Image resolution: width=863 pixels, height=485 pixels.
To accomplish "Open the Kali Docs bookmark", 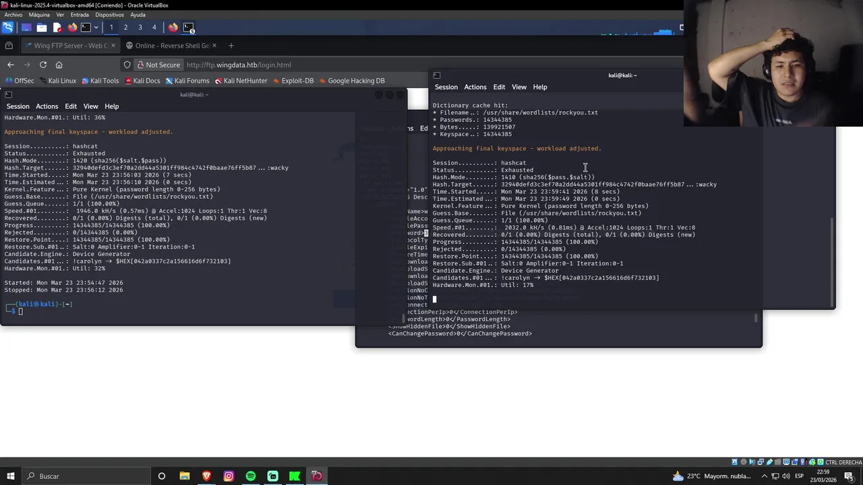I will point(142,81).
